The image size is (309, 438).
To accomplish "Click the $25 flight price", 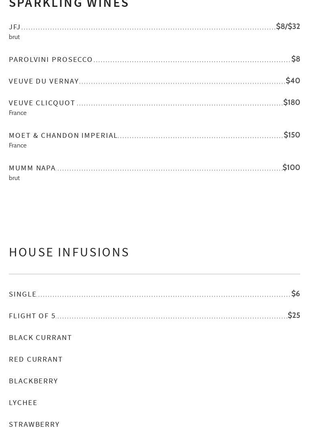I will coord(294,315).
